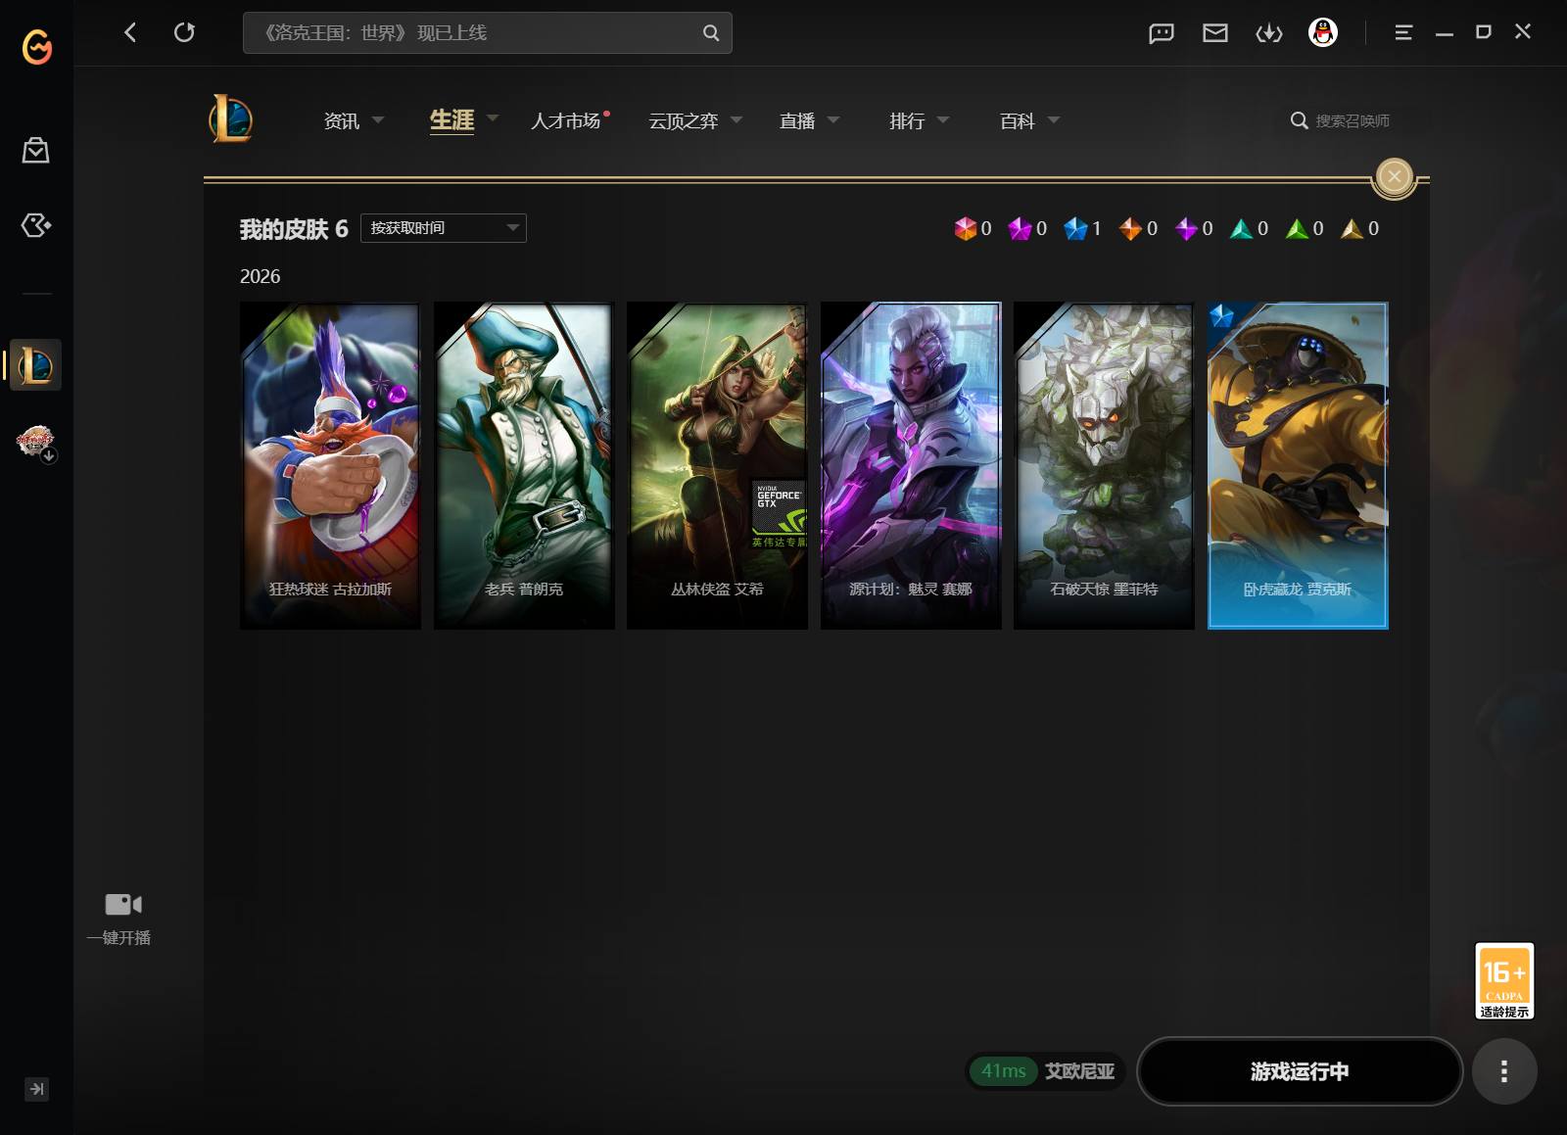The image size is (1567, 1135).
Task: Expand the 云顶之弈 dropdown arrow
Action: click(736, 119)
